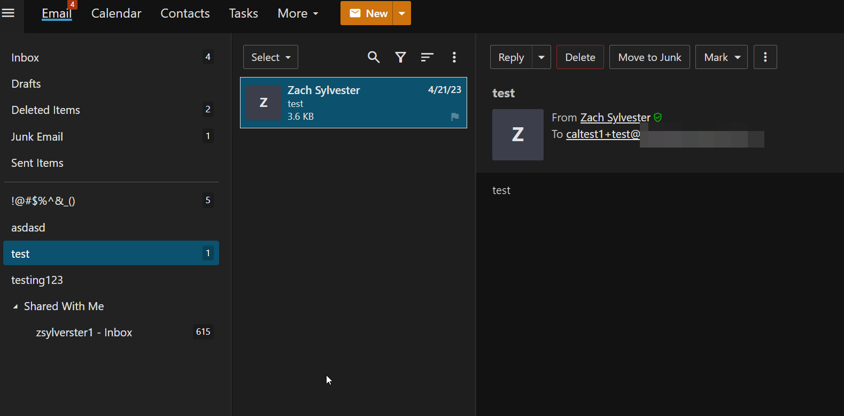Image resolution: width=844 pixels, height=416 pixels.
Task: Click the Zach Sylvester sender link
Action: (x=615, y=118)
